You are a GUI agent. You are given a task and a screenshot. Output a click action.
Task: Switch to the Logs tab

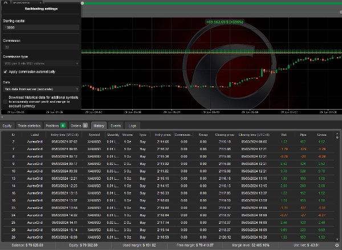[x=132, y=126]
